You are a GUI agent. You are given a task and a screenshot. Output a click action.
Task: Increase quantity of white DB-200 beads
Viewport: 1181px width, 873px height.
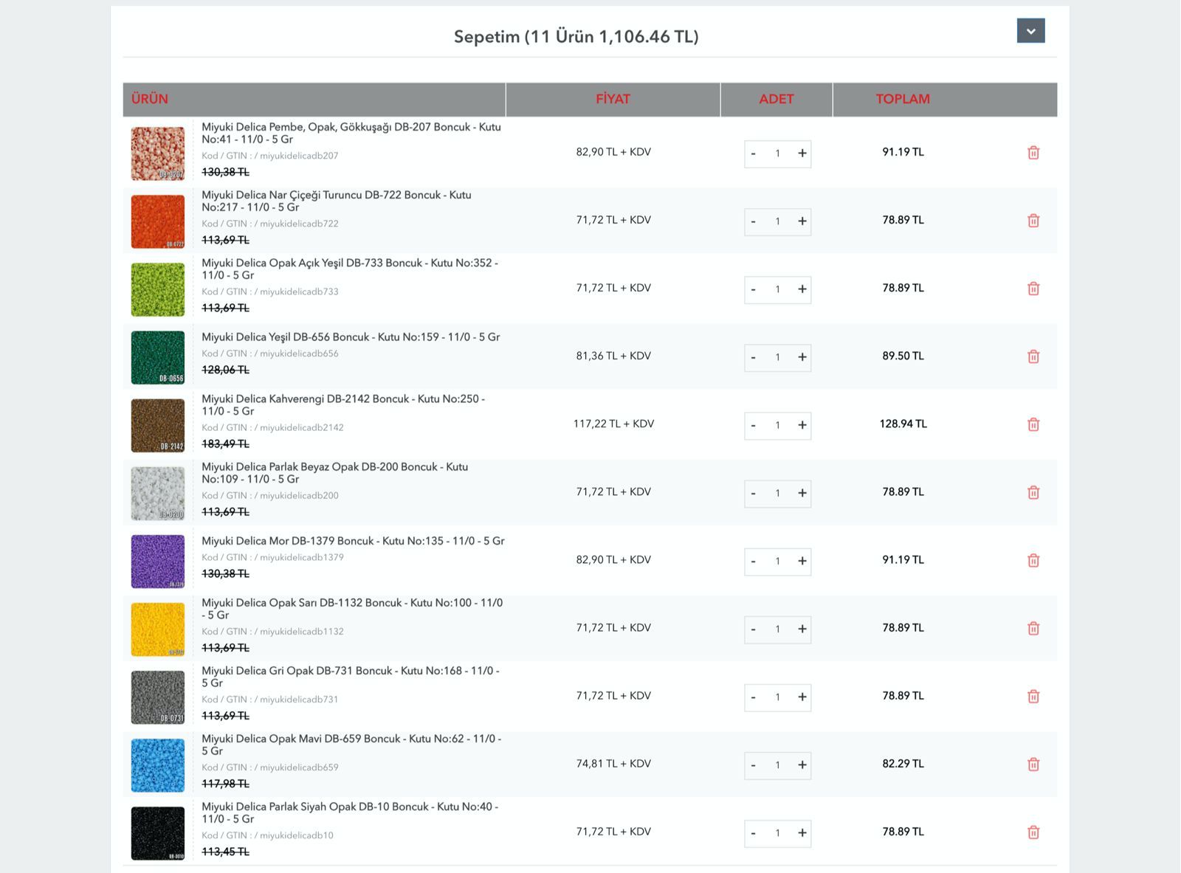(x=802, y=493)
